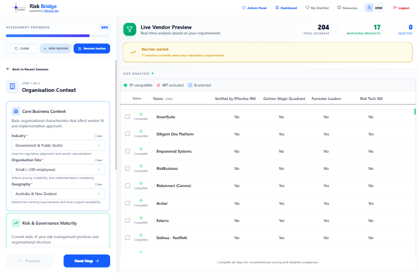Check the Riskonnect (Camms) checkbox
This screenshot has width=419, height=273.
[x=127, y=185]
